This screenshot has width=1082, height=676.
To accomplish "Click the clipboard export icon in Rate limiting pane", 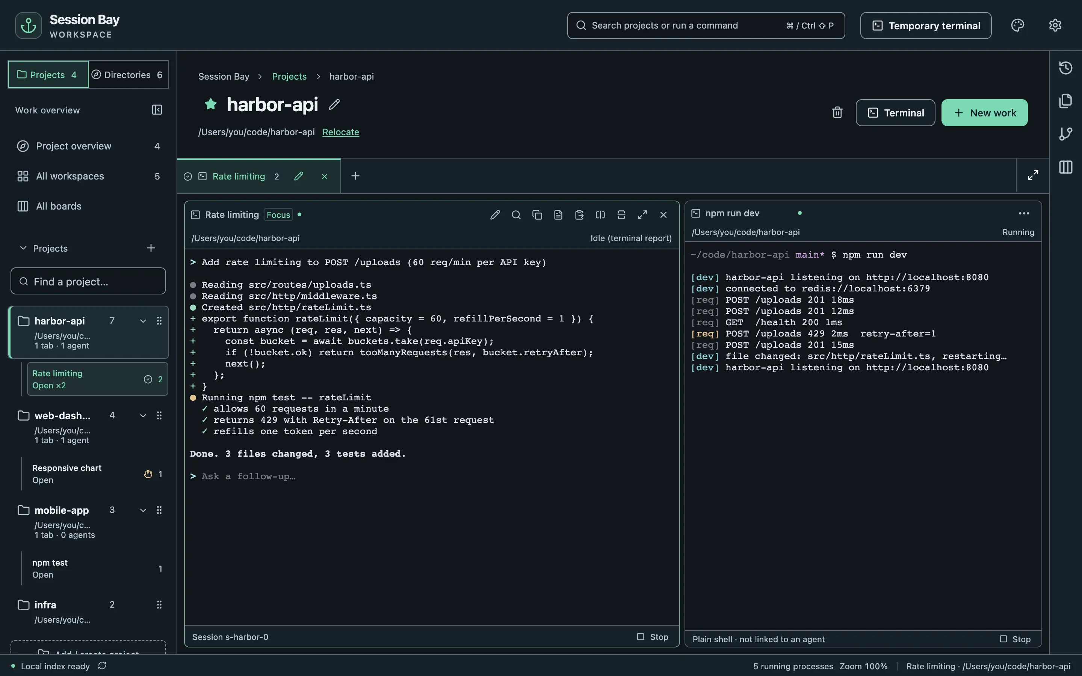I will [579, 215].
